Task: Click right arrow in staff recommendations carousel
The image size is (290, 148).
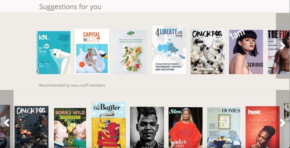Action: point(282,123)
